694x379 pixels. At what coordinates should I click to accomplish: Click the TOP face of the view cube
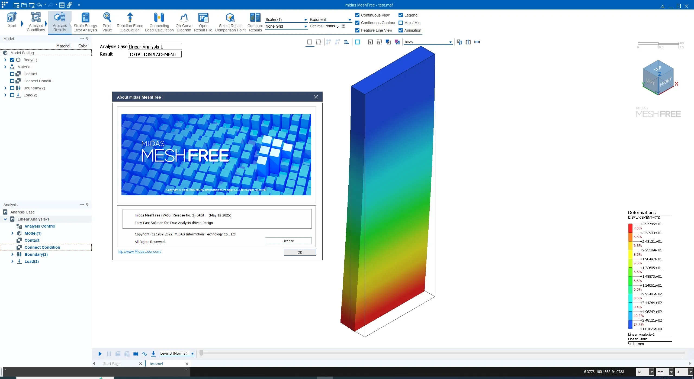point(658,69)
